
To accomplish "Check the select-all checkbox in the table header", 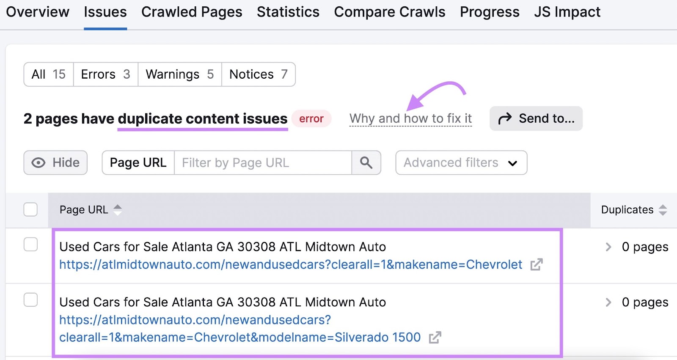I will coord(30,209).
